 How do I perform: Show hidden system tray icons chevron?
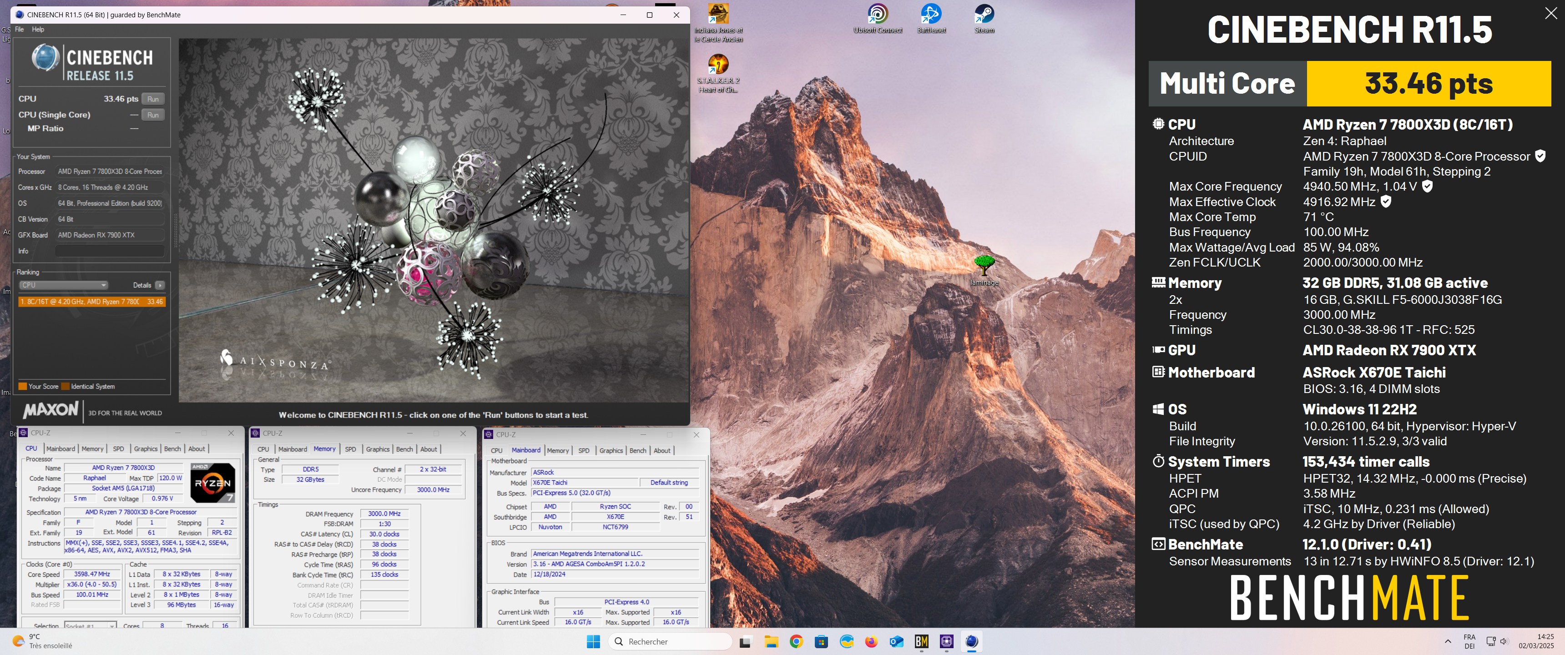[1448, 641]
